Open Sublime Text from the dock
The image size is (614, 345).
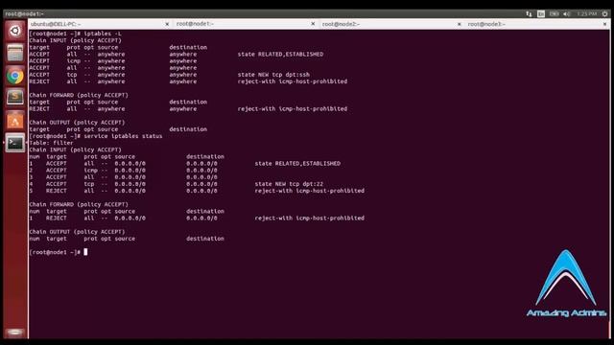pyautogui.click(x=15, y=98)
